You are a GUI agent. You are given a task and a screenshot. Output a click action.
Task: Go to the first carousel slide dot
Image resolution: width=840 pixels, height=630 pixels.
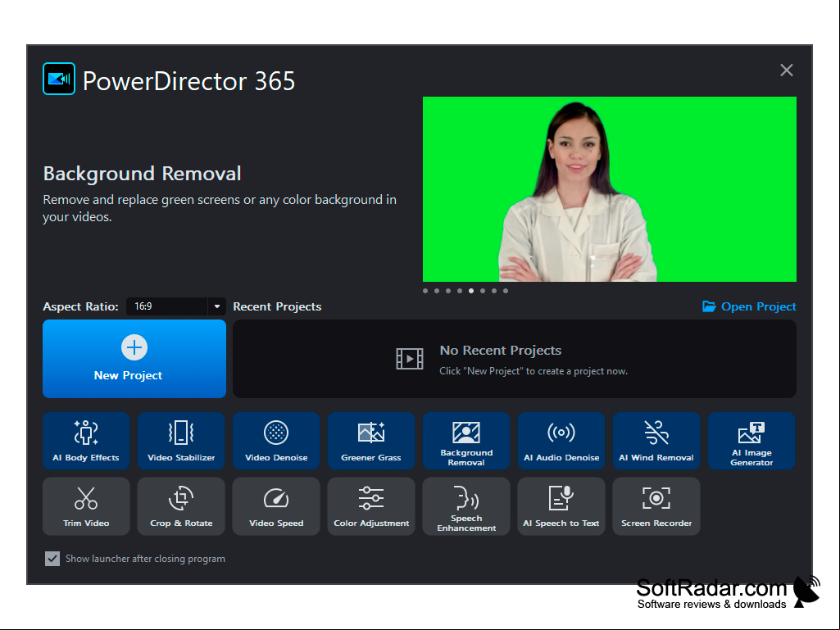click(x=425, y=291)
